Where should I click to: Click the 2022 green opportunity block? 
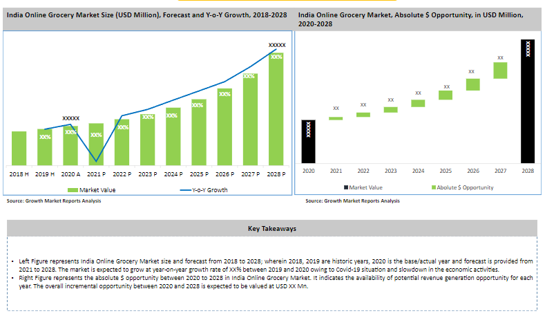click(x=363, y=115)
